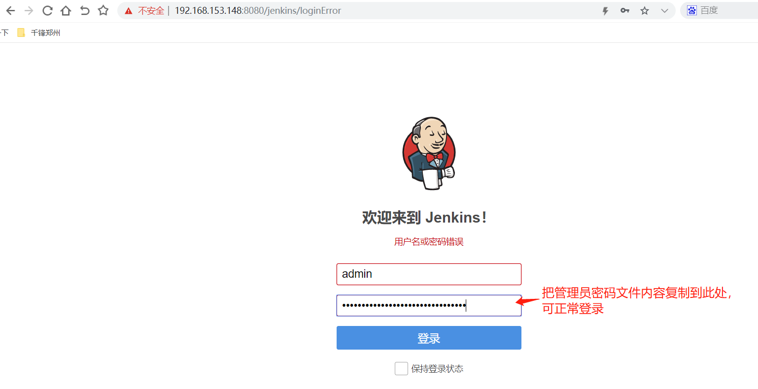Click the yellow folder icon beside 千锋郑州
The height and width of the screenshot is (389, 758).
click(21, 32)
